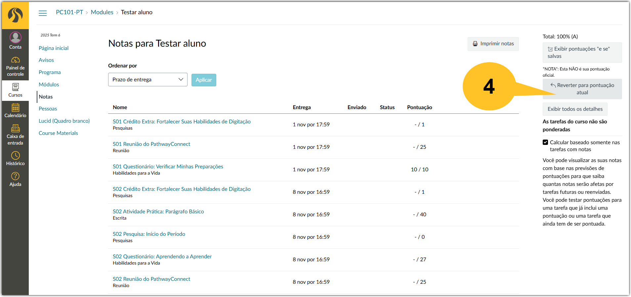The width and height of the screenshot is (631, 297).
Task: Open S01 Reunião do PathwayConnect assignment link
Action: (x=151, y=144)
